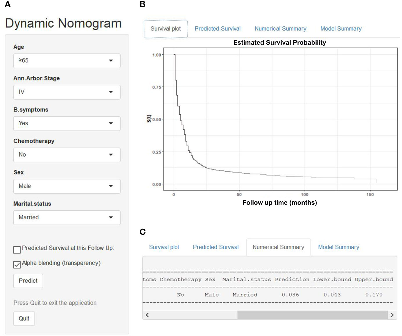Click the Prediction column header

click(x=292, y=279)
